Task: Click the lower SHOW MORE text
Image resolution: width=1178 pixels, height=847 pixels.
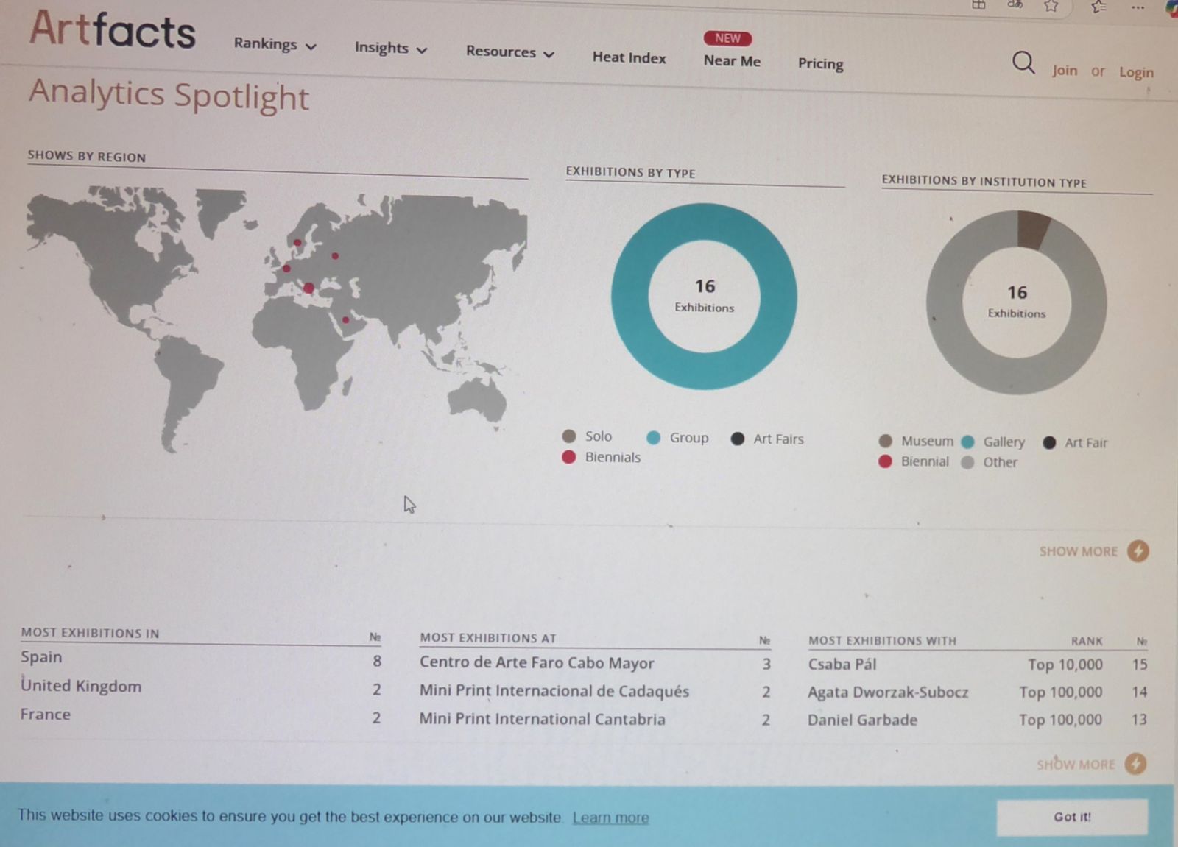Action: [x=1076, y=765]
